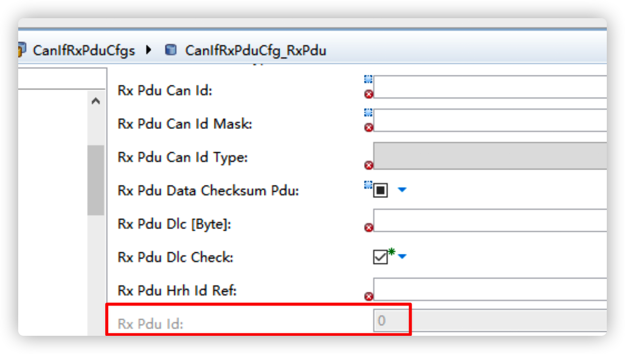The image size is (625, 354).
Task: Click the blue icon near Rx Pdu Can Id Mask
Action: click(x=369, y=113)
